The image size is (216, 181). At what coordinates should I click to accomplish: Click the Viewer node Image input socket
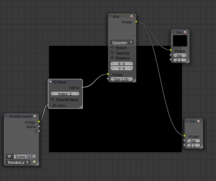(x=171, y=50)
